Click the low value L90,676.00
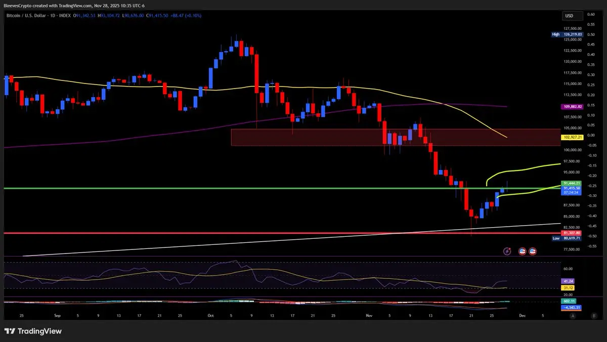 point(133,16)
